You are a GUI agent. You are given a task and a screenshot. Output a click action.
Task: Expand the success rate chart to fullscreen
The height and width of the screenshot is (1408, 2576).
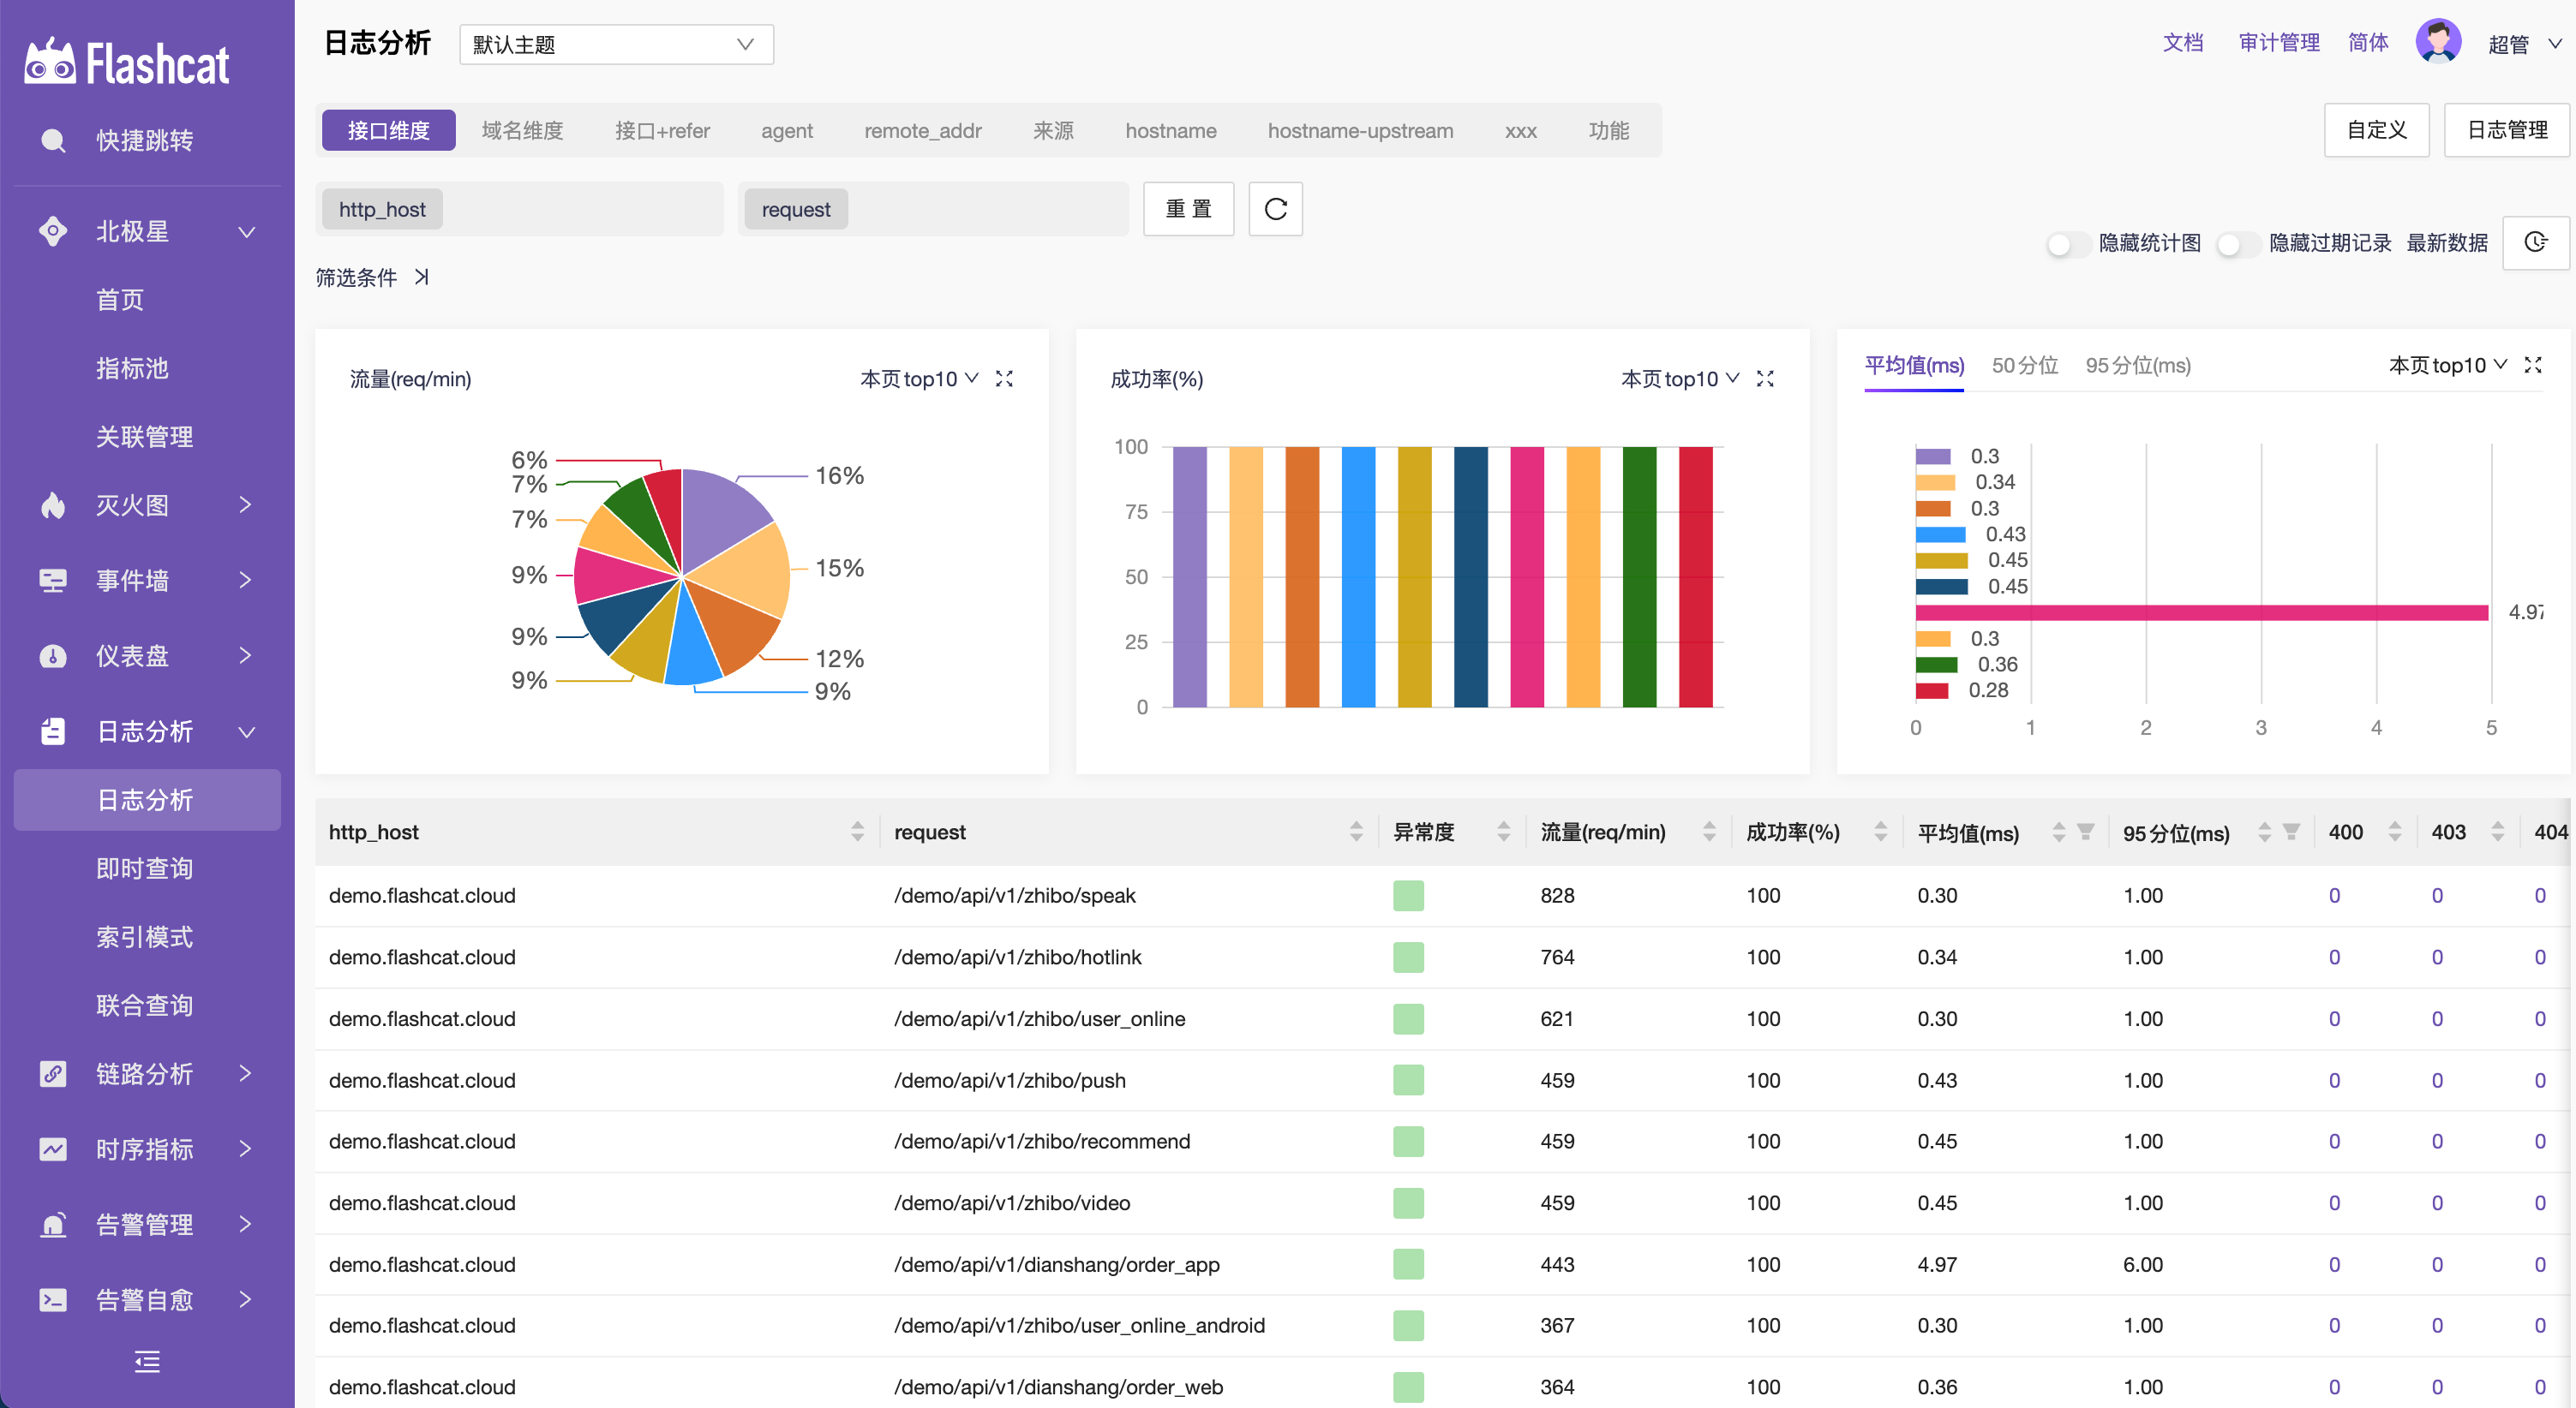[x=1765, y=379]
